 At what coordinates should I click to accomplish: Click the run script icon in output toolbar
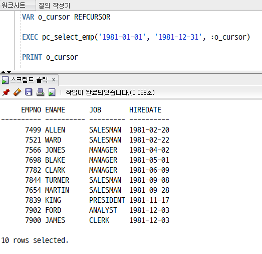point(52,92)
